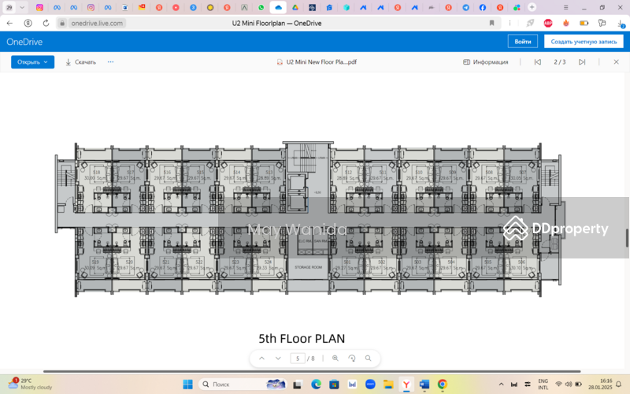Screen dimensions: 630x394
Task: Open the browser hamburger menu
Action: click(x=565, y=7)
